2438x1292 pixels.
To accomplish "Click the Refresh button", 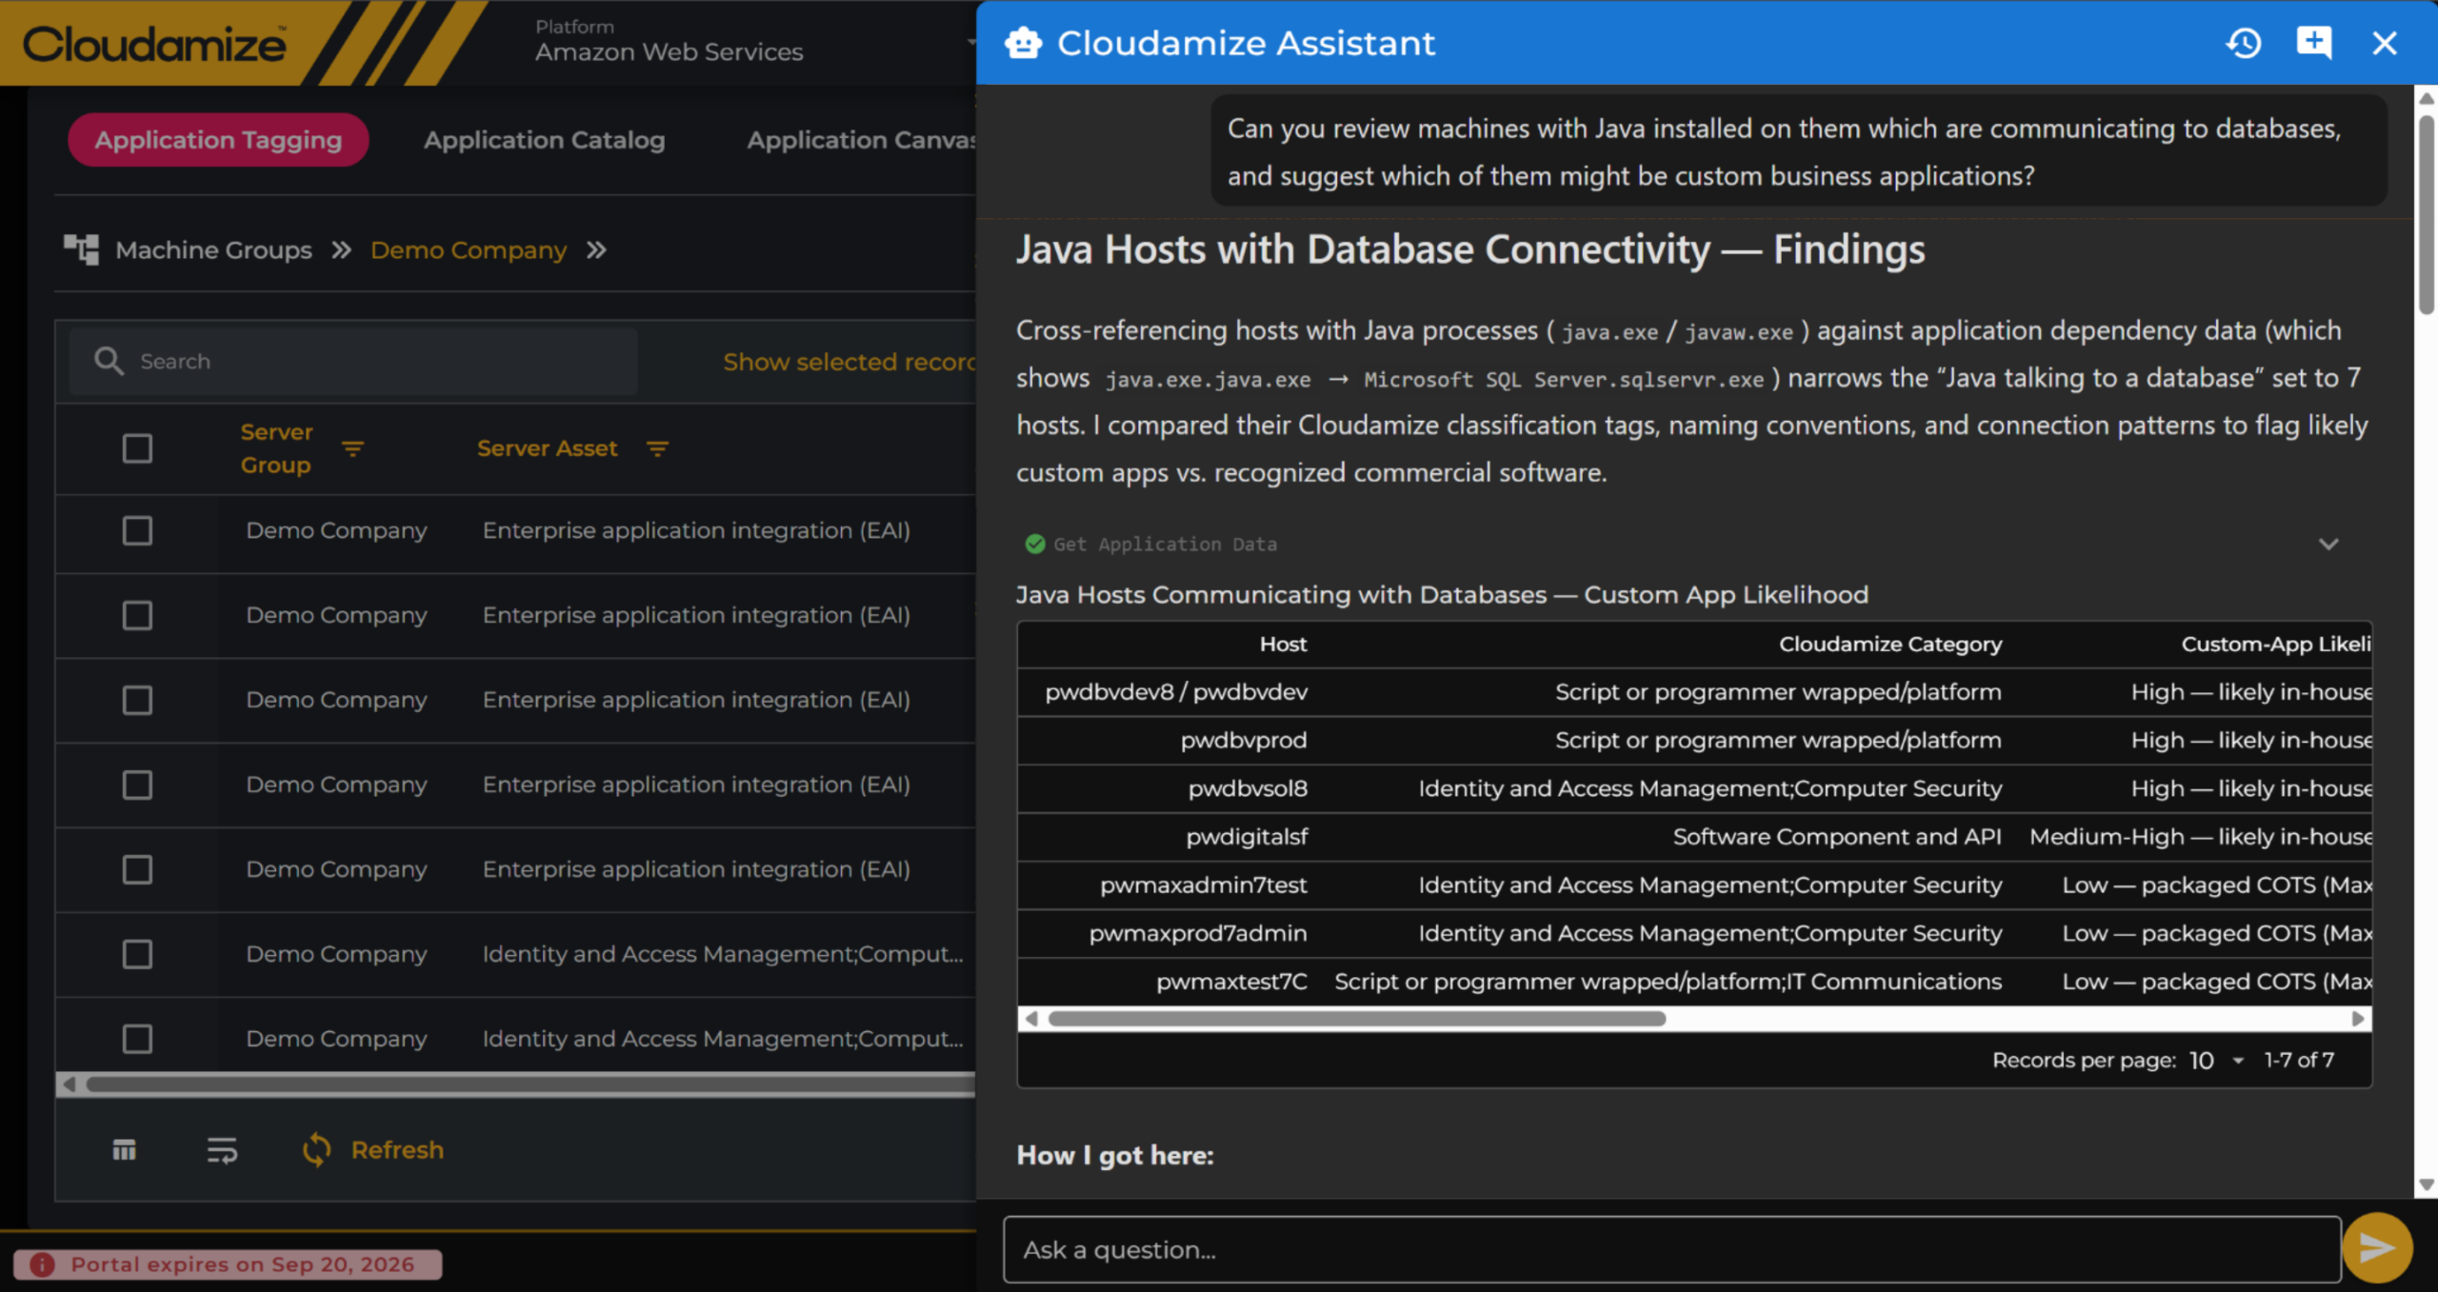I will tap(372, 1150).
